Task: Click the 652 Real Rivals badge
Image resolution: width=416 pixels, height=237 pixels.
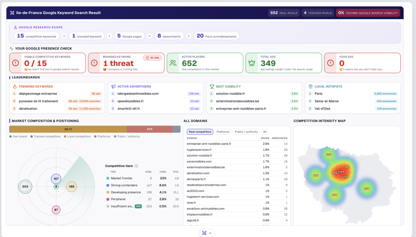Action: click(x=284, y=13)
